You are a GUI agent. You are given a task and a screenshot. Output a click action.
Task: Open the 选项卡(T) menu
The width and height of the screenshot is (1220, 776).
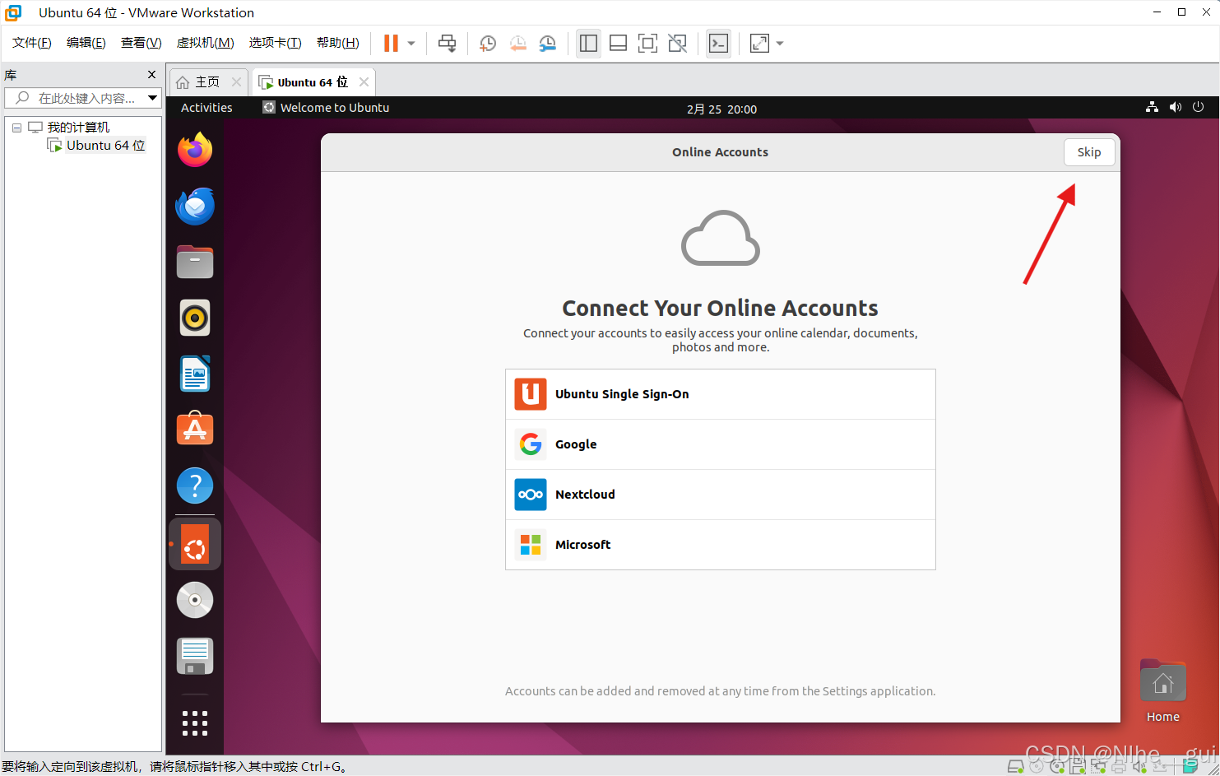276,43
